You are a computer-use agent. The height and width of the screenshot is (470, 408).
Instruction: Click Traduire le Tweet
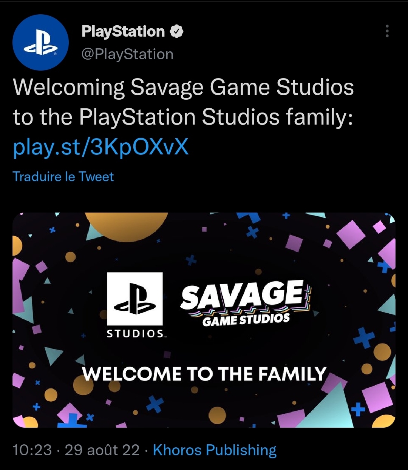pos(63,177)
